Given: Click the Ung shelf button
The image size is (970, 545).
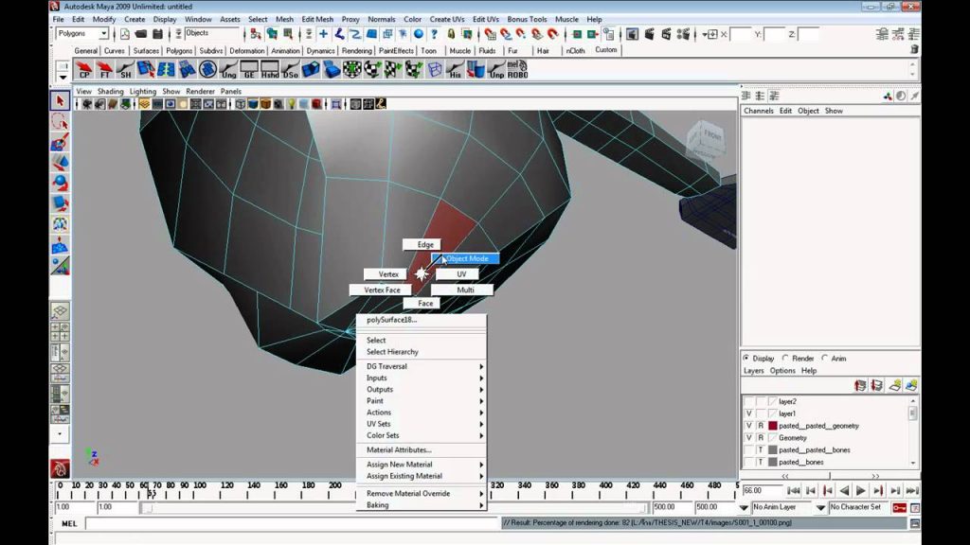Looking at the screenshot, I should [228, 69].
